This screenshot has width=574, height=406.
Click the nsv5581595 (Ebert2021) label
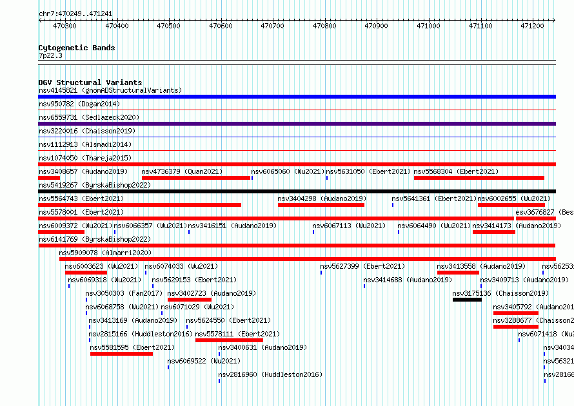(x=132, y=347)
